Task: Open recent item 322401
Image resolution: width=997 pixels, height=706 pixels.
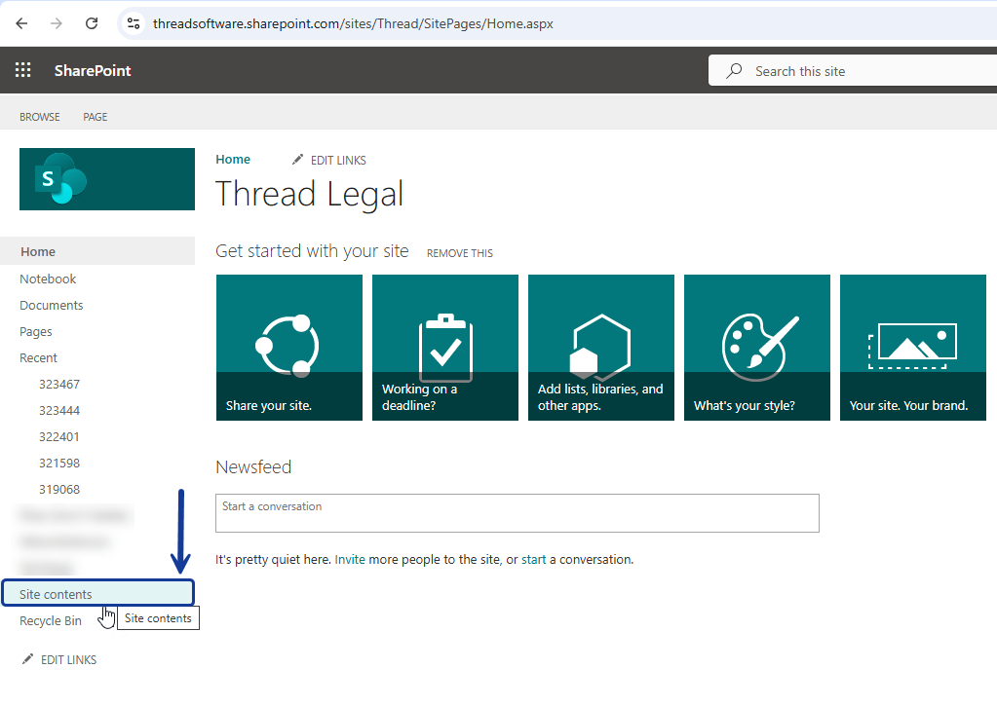Action: click(59, 437)
